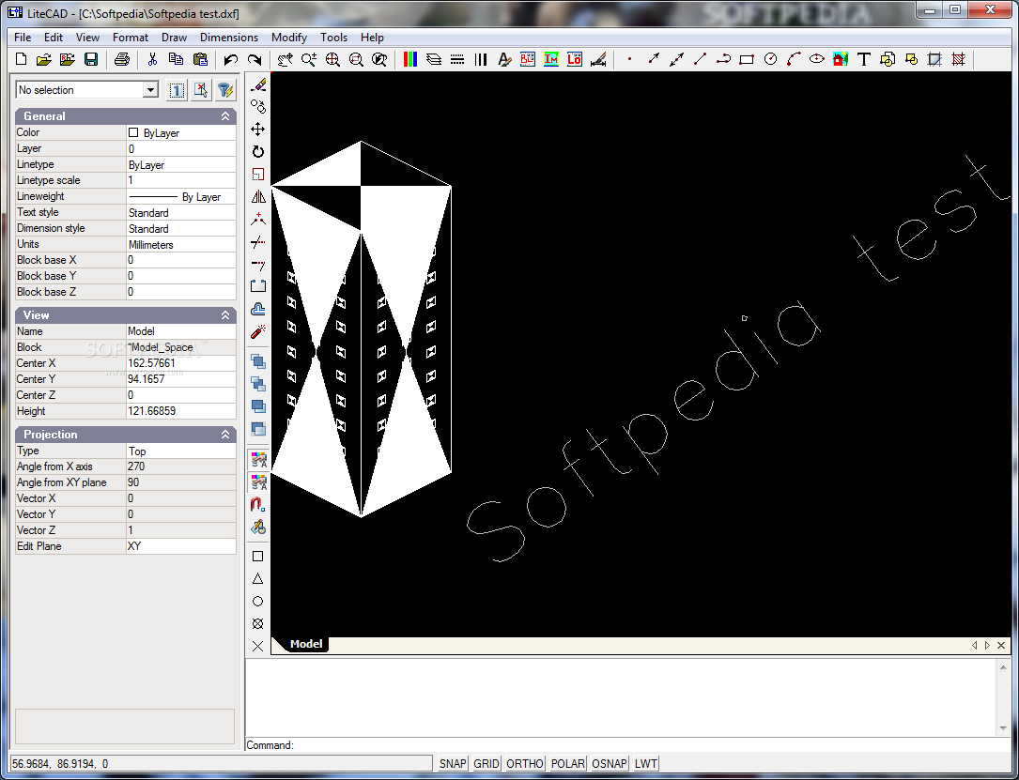This screenshot has width=1019, height=780.
Task: Open the Format menu
Action: coord(130,38)
